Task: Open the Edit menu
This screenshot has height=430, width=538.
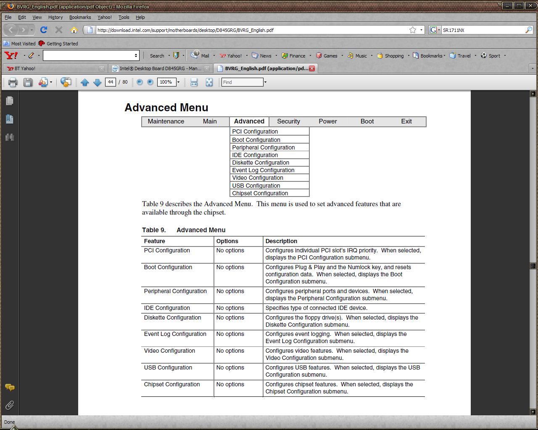Action: [22, 17]
